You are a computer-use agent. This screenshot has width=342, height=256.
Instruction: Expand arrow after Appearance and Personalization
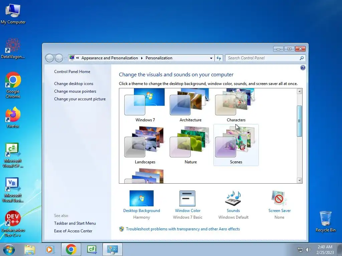(x=142, y=58)
